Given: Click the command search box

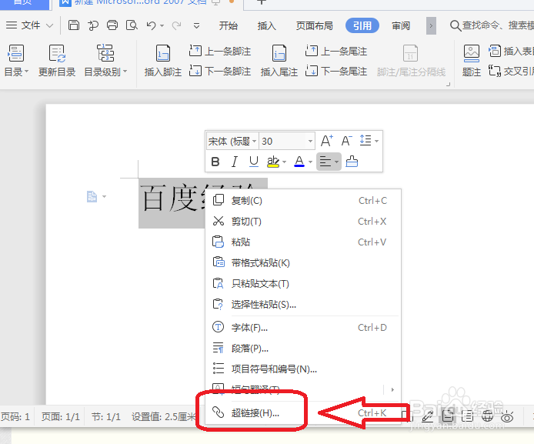Looking at the screenshot, I should coord(492,25).
